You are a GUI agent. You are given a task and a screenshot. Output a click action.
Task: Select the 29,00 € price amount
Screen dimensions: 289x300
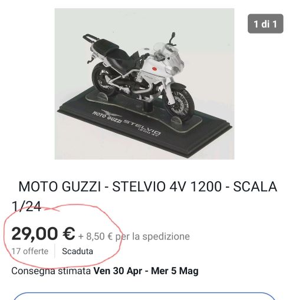tap(43, 234)
